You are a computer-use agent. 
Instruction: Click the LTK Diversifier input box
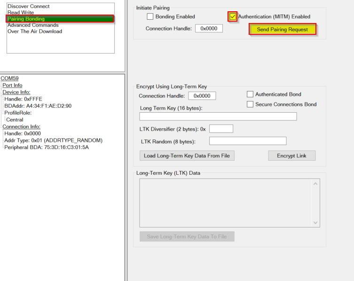tap(221, 129)
